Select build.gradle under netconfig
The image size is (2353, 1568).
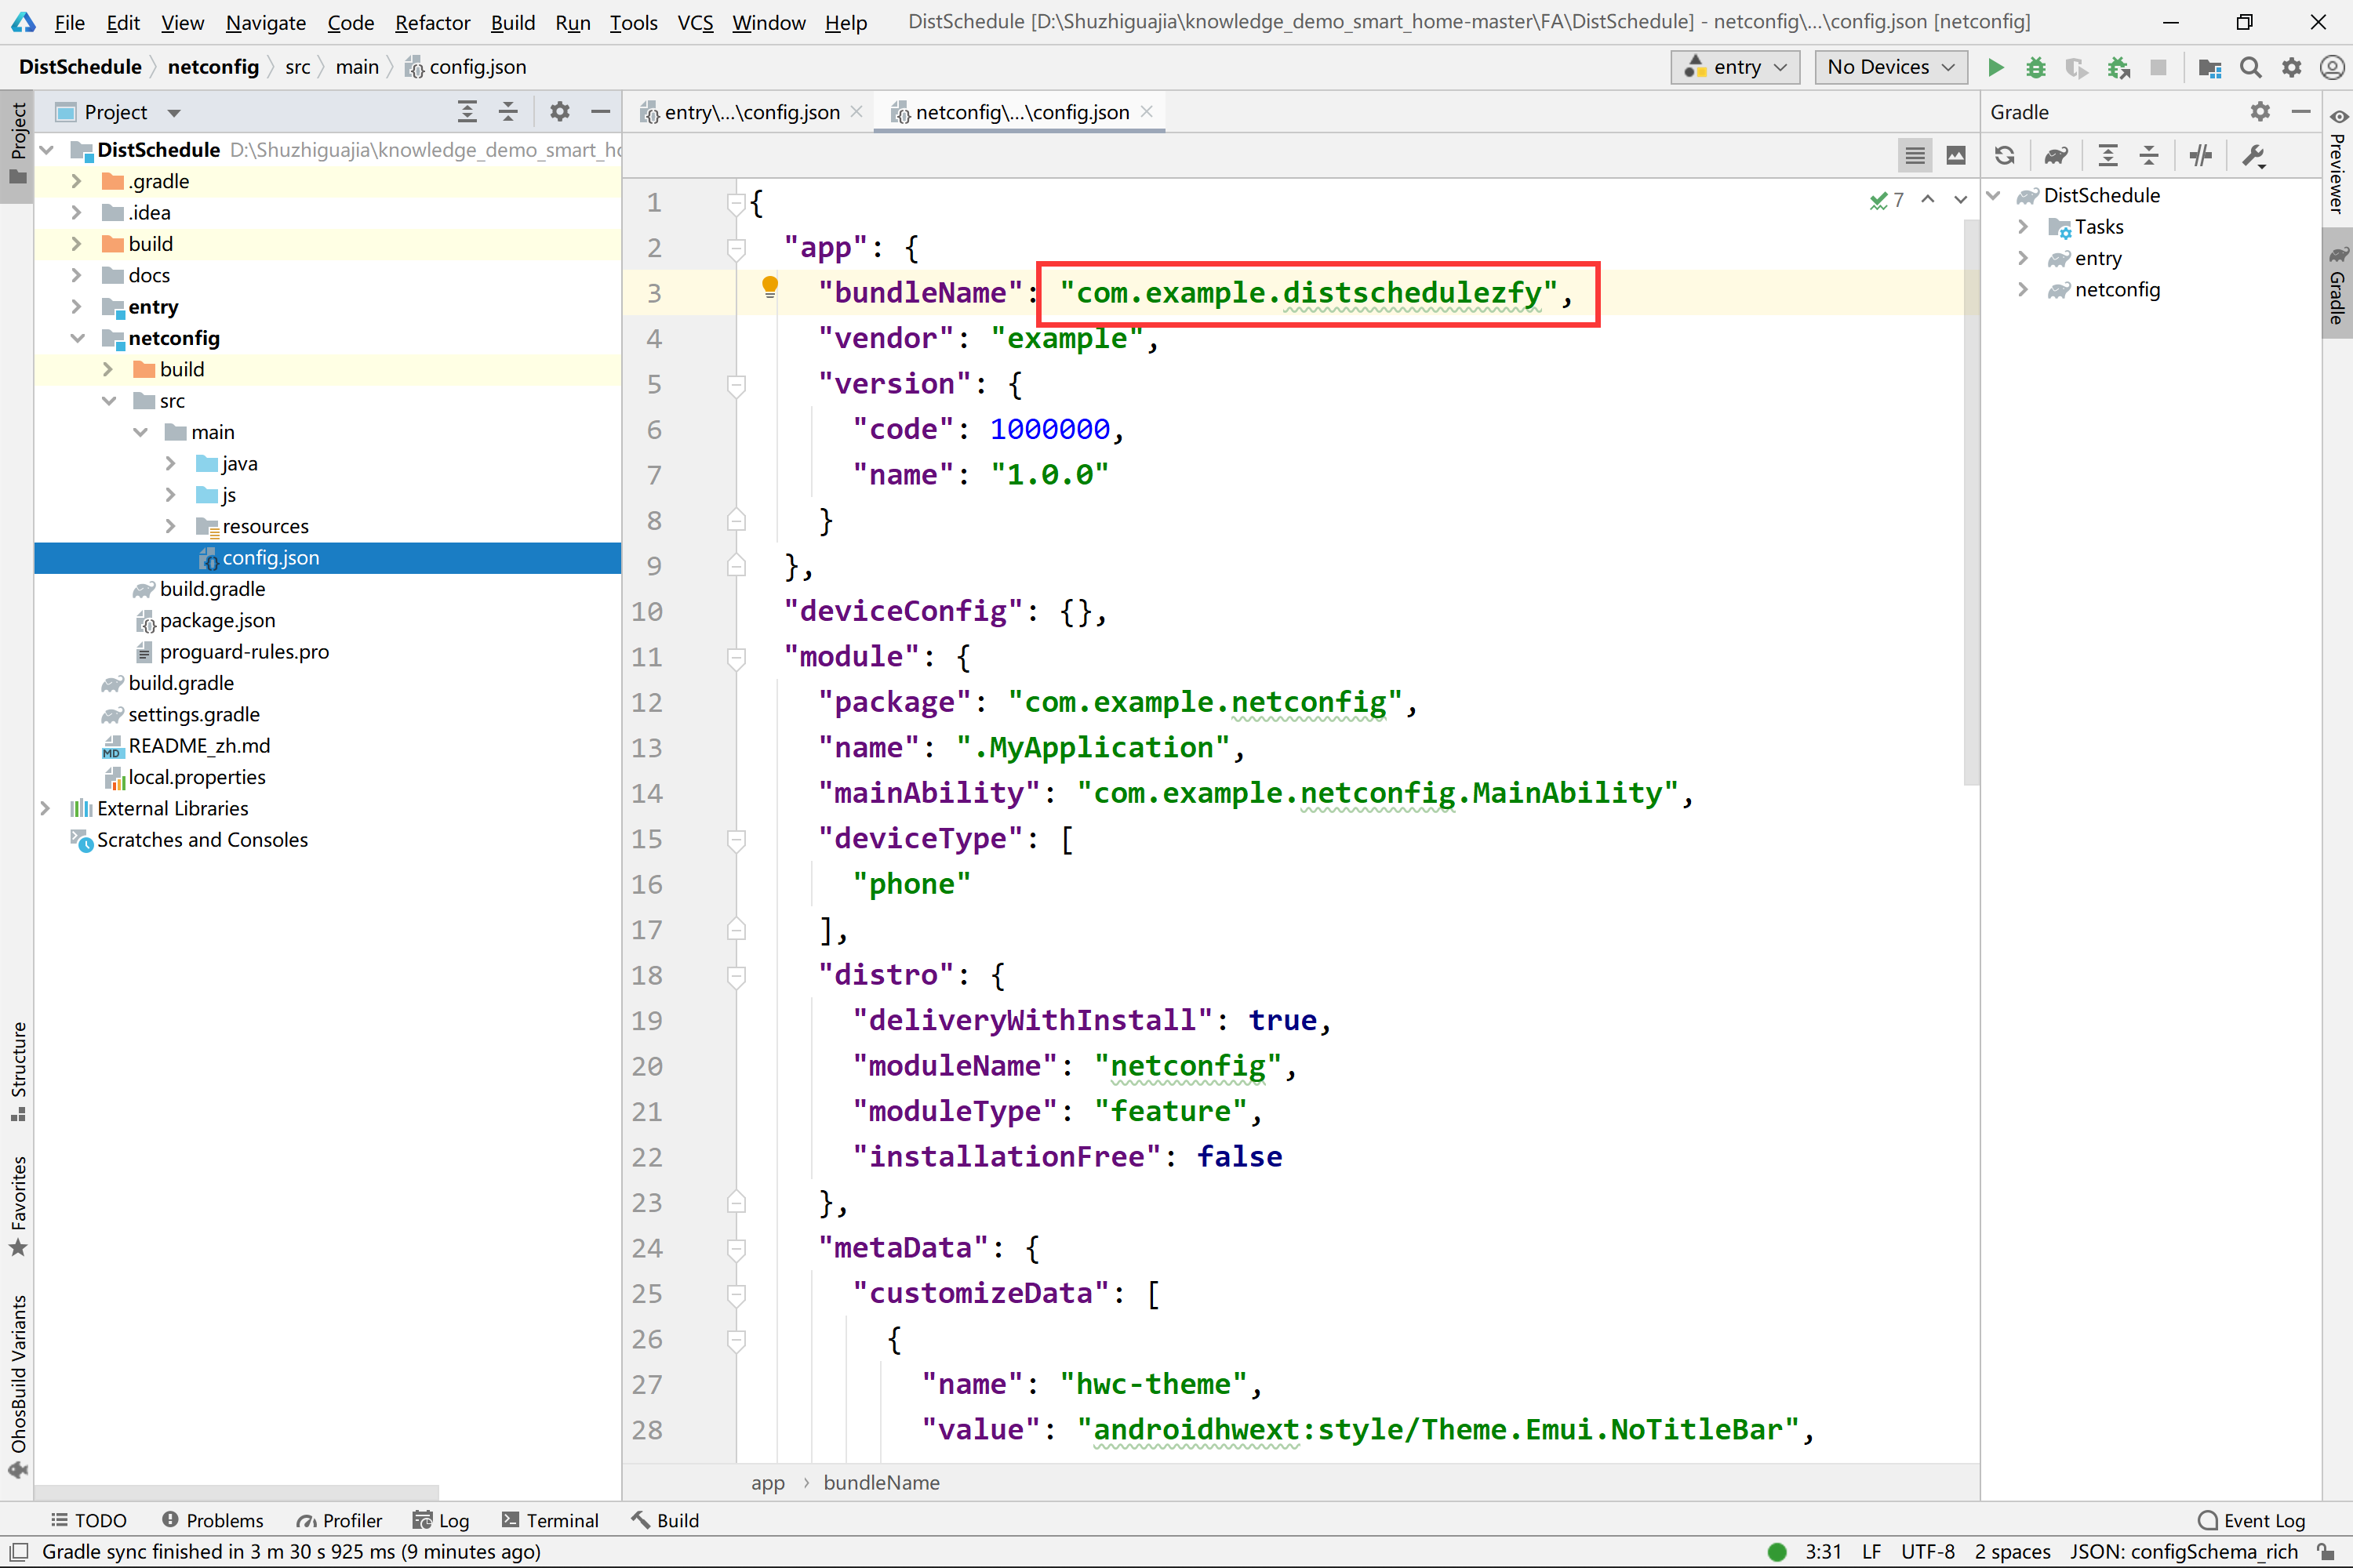click(212, 589)
